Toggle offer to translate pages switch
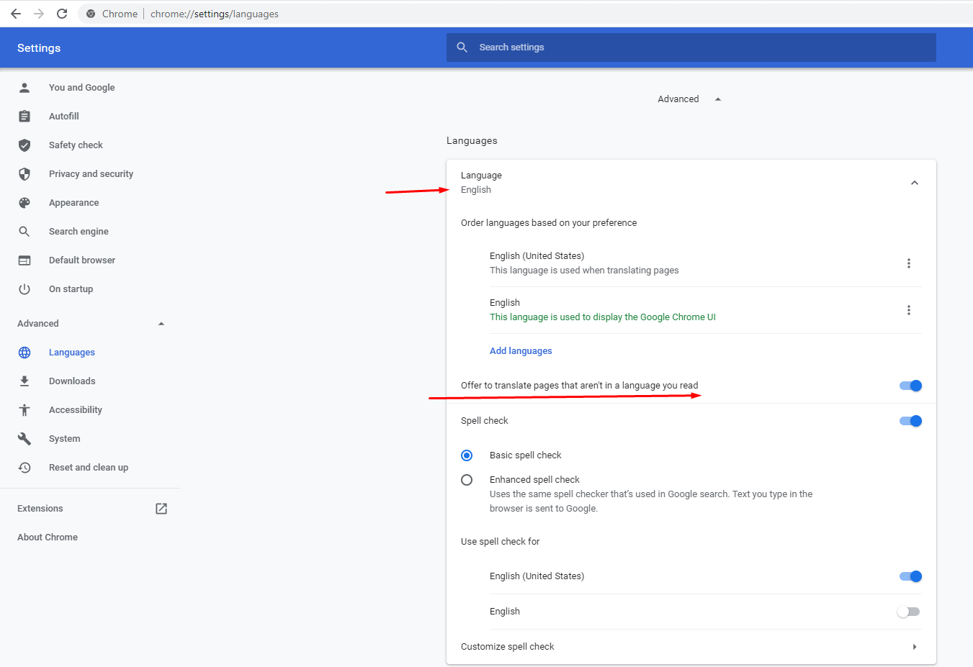973x667 pixels. point(910,386)
